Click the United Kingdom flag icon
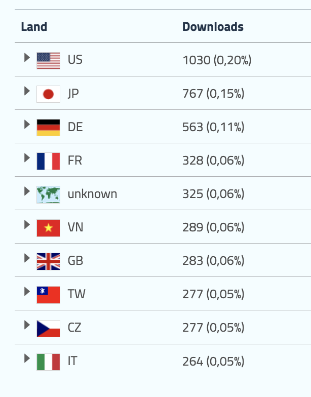 pos(48,261)
